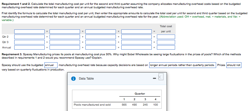Select second formula header input box
Screen dimensions: 248x111
point(65,31)
